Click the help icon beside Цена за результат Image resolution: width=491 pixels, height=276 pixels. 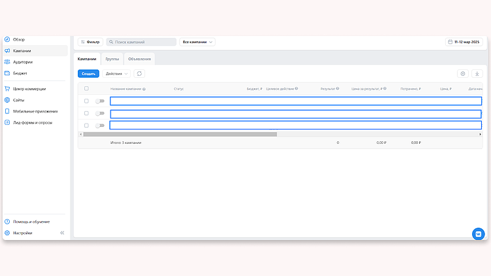(385, 89)
